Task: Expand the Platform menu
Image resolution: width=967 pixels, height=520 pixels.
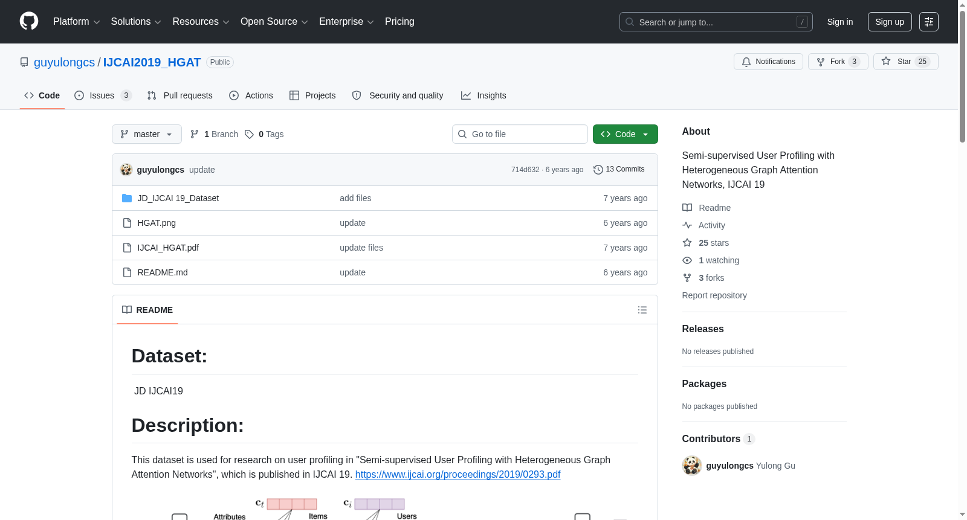Action: click(x=77, y=22)
